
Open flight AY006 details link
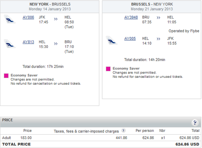[28, 17]
